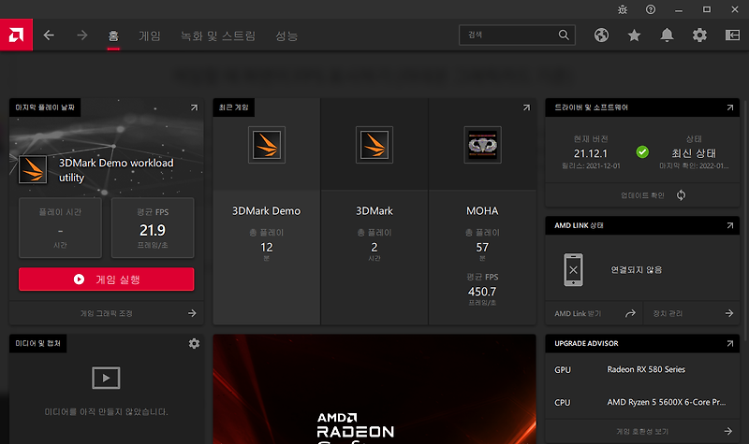Viewport: 749px width, 444px height.
Task: Open 미디어 및 캡처 settings gear
Action: point(194,343)
